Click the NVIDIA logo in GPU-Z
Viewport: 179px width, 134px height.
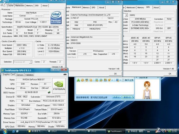click(x=59, y=86)
